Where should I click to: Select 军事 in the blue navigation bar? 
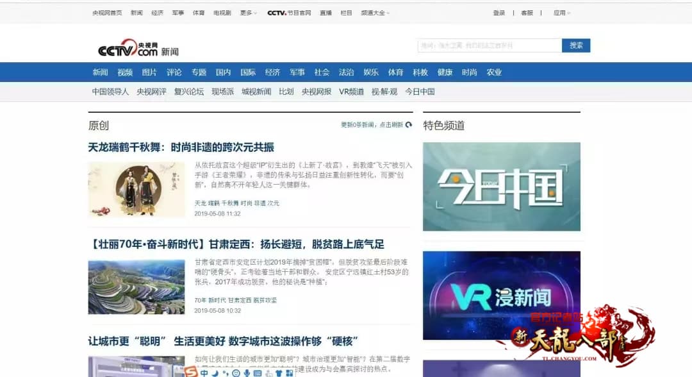click(297, 72)
